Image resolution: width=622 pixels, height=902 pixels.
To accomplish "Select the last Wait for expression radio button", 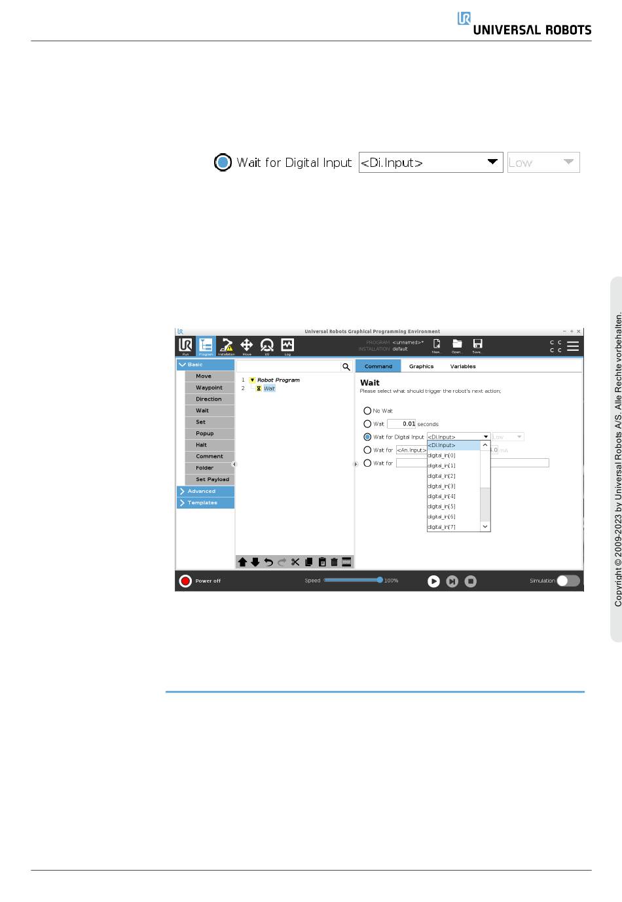I will click(367, 463).
